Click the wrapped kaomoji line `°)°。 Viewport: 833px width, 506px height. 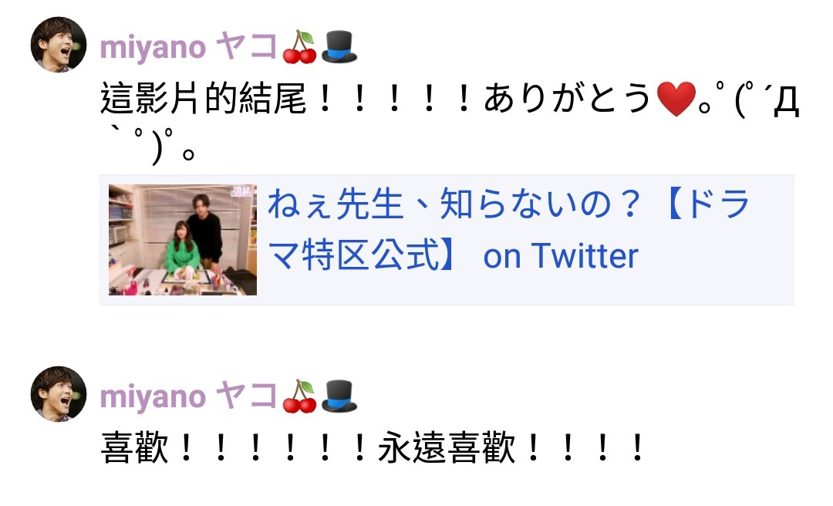[148, 146]
